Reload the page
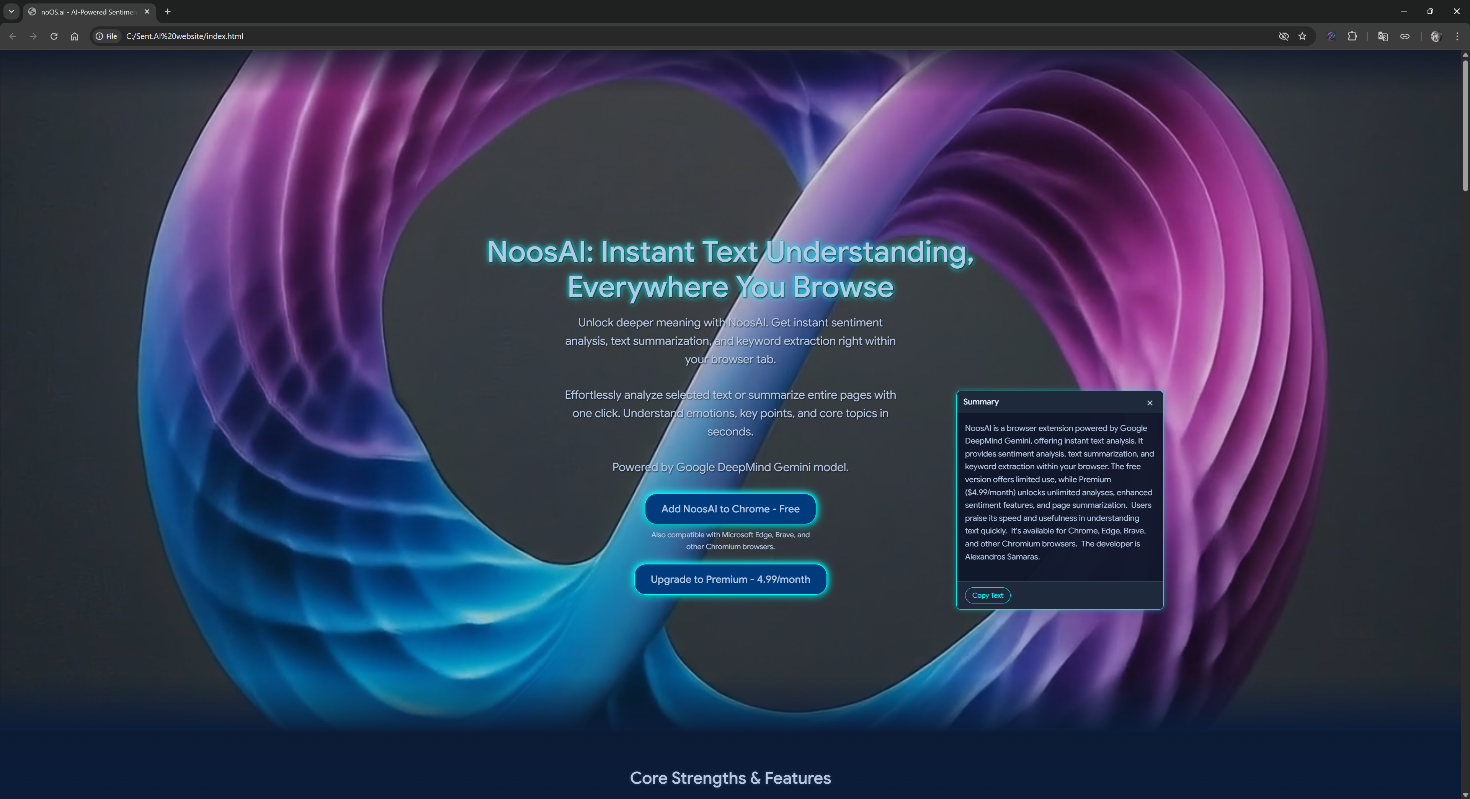This screenshot has width=1470, height=799. [x=54, y=36]
